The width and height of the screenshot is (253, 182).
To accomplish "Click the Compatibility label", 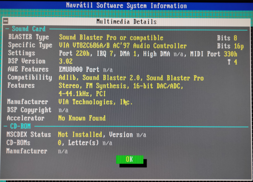I will (x=30, y=77).
